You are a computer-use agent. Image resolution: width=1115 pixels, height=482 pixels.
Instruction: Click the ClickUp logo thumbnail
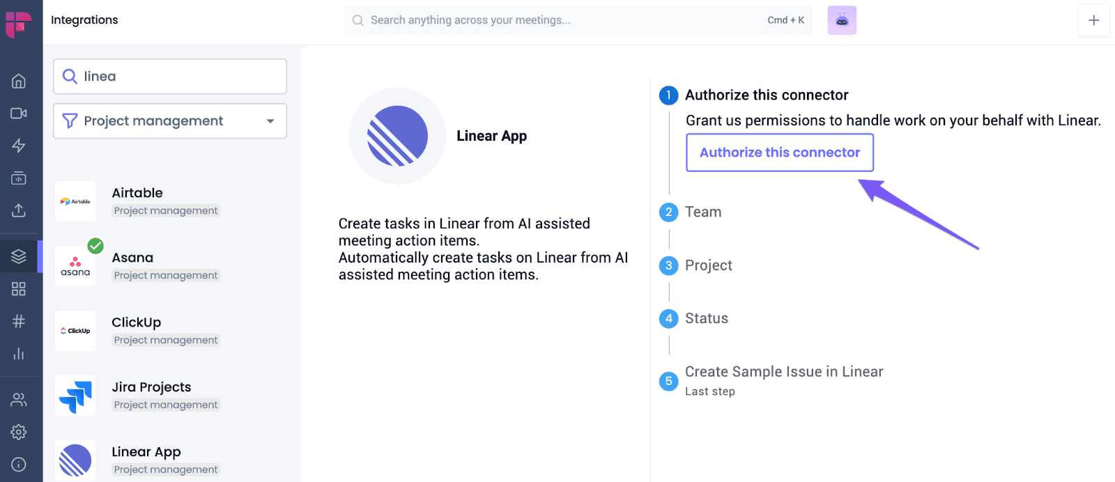75,331
